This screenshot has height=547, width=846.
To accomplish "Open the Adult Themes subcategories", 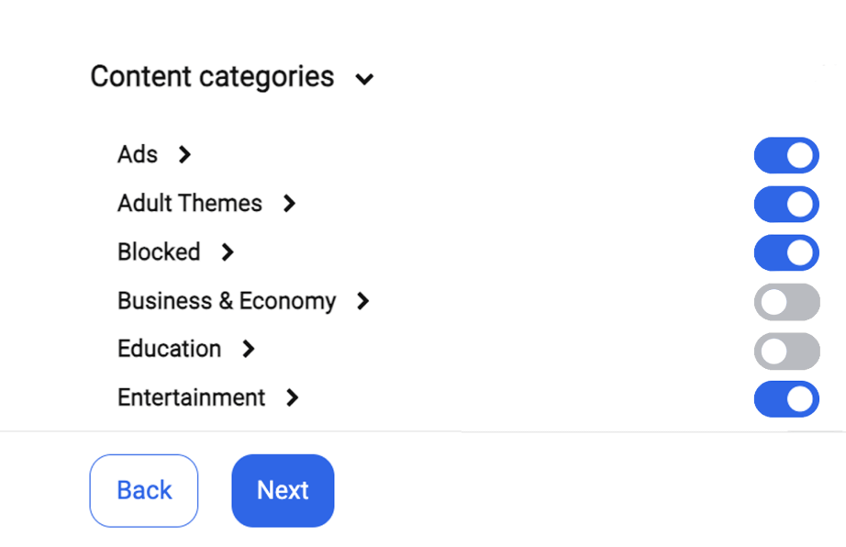I will (x=290, y=204).
